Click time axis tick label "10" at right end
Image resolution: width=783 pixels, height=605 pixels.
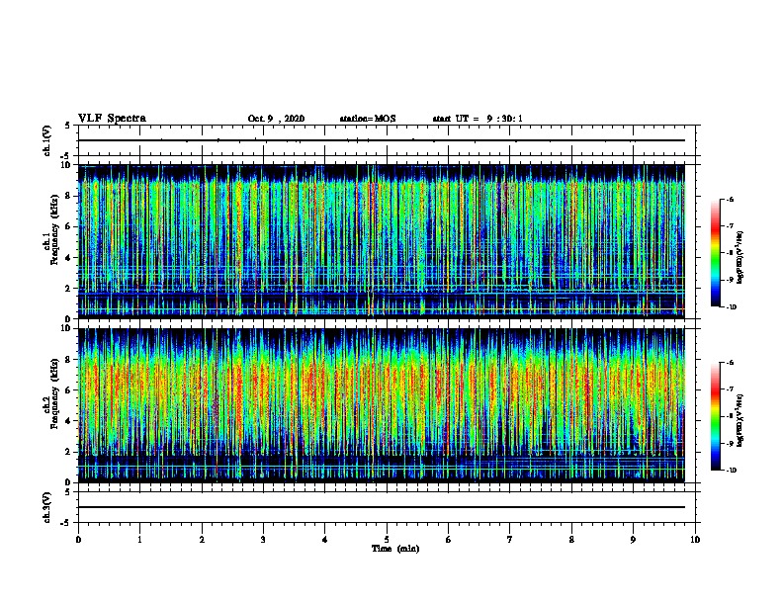point(695,540)
